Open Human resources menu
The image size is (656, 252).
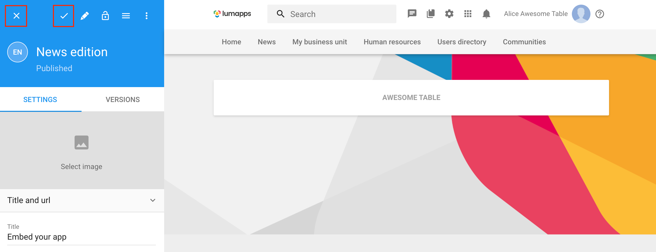click(x=392, y=42)
